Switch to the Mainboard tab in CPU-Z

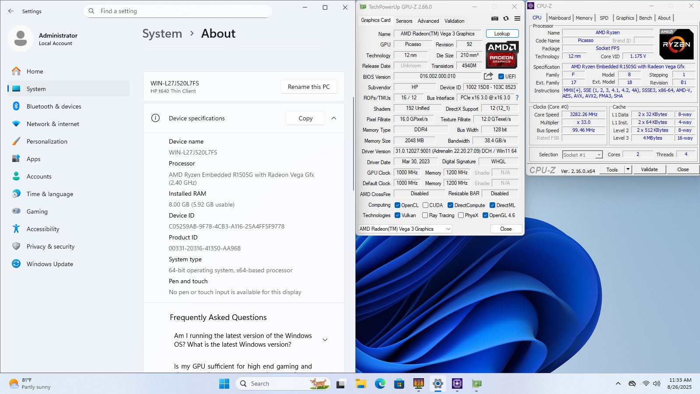[x=559, y=18]
